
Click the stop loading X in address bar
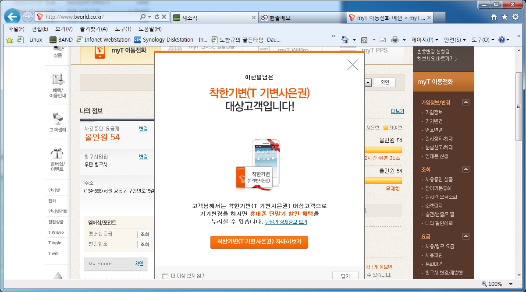[x=164, y=17]
